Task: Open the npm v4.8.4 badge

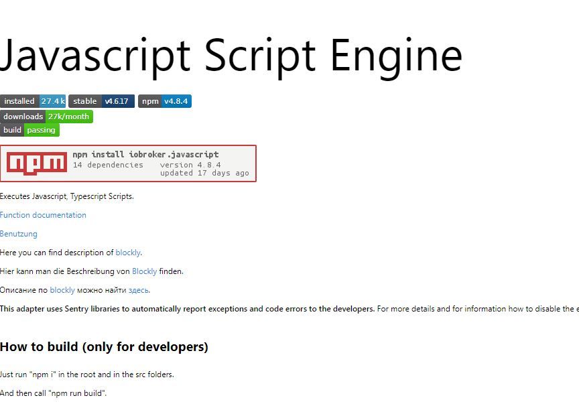Action: pyautogui.click(x=165, y=101)
